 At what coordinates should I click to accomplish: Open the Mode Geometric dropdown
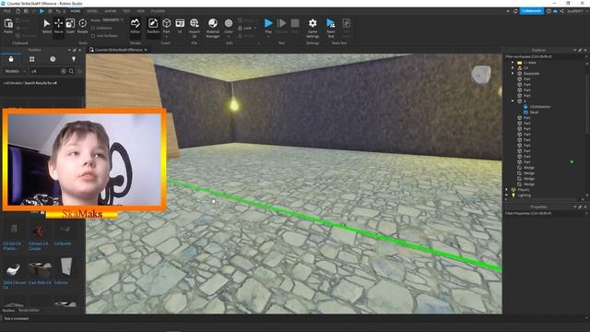pyautogui.click(x=112, y=20)
